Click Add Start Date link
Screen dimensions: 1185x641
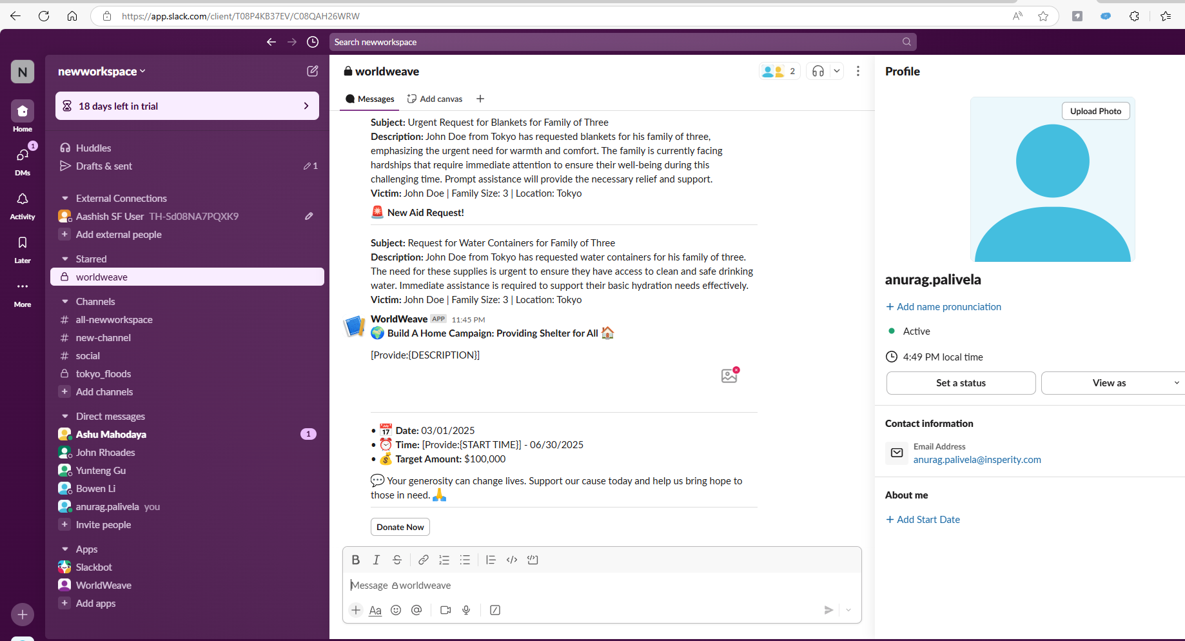click(x=923, y=520)
